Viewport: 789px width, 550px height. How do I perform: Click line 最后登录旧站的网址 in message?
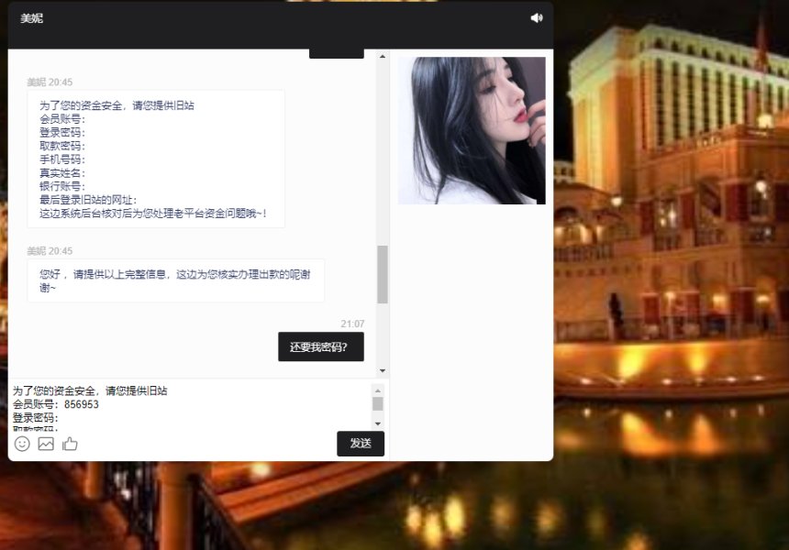pyautogui.click(x=88, y=200)
